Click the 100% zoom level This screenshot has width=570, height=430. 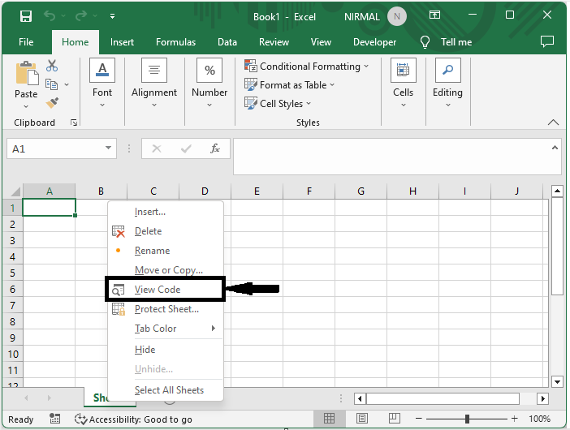click(539, 419)
